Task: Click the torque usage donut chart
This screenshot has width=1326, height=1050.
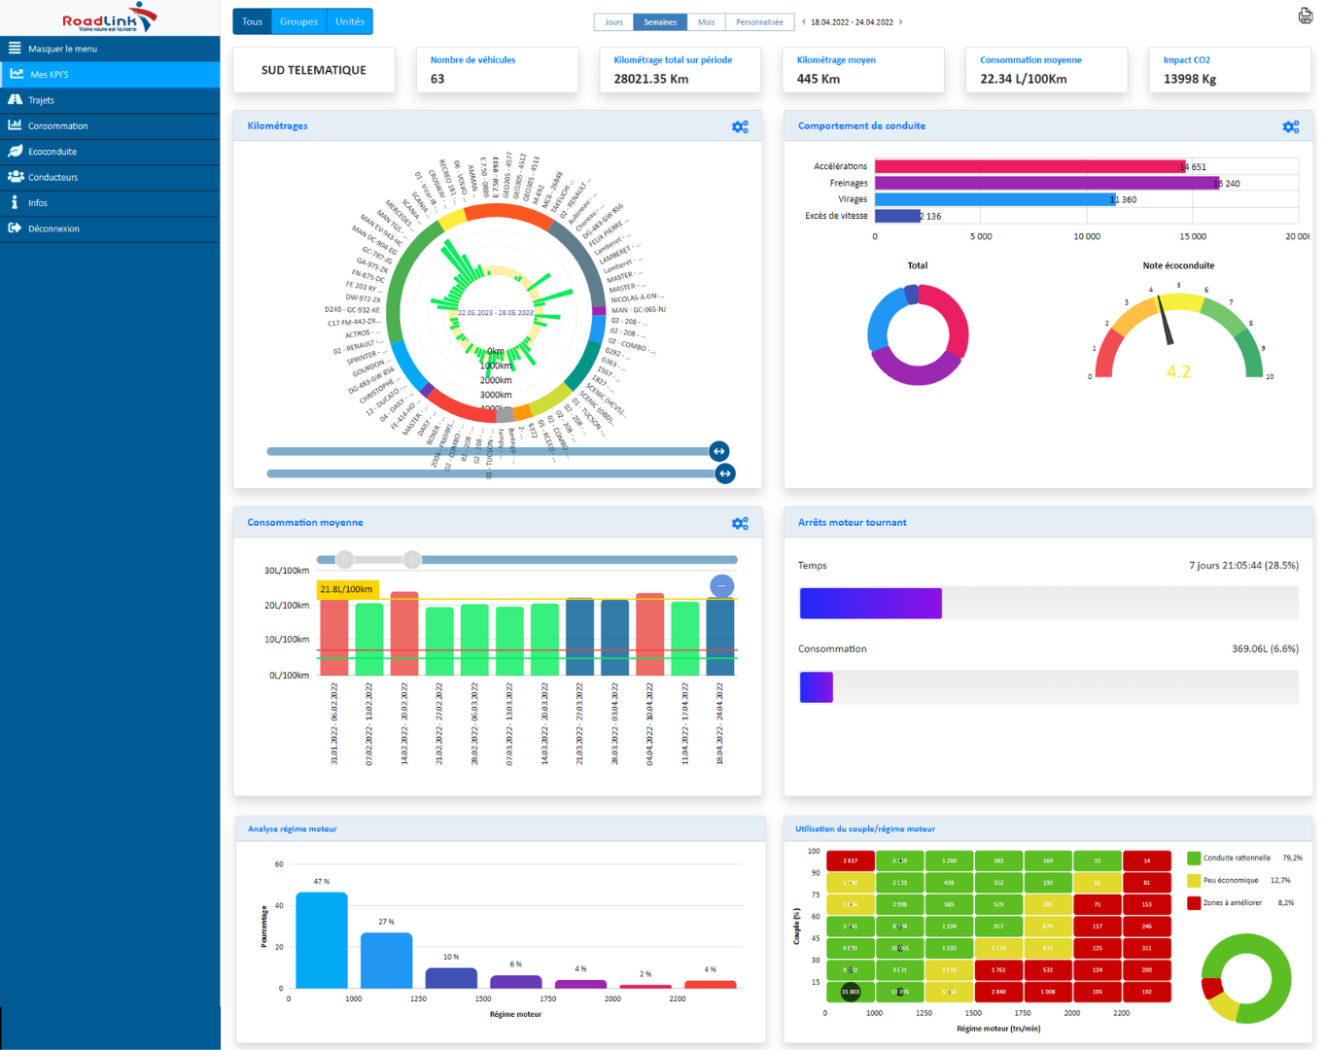Action: pyautogui.click(x=1246, y=978)
